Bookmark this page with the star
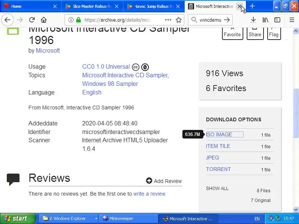The height and width of the screenshot is (224, 299). coord(179,20)
